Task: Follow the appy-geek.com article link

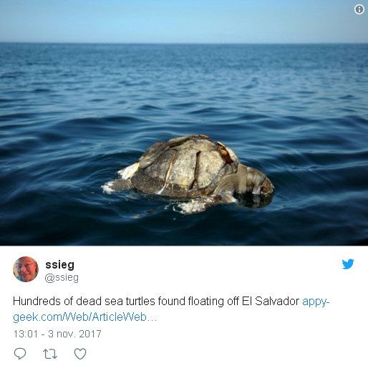Action: pyautogui.click(x=171, y=309)
